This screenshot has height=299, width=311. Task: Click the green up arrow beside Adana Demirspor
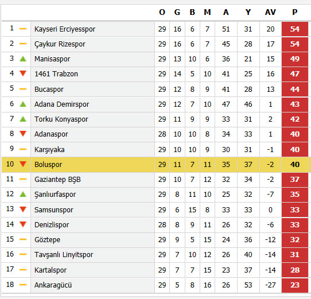23,104
